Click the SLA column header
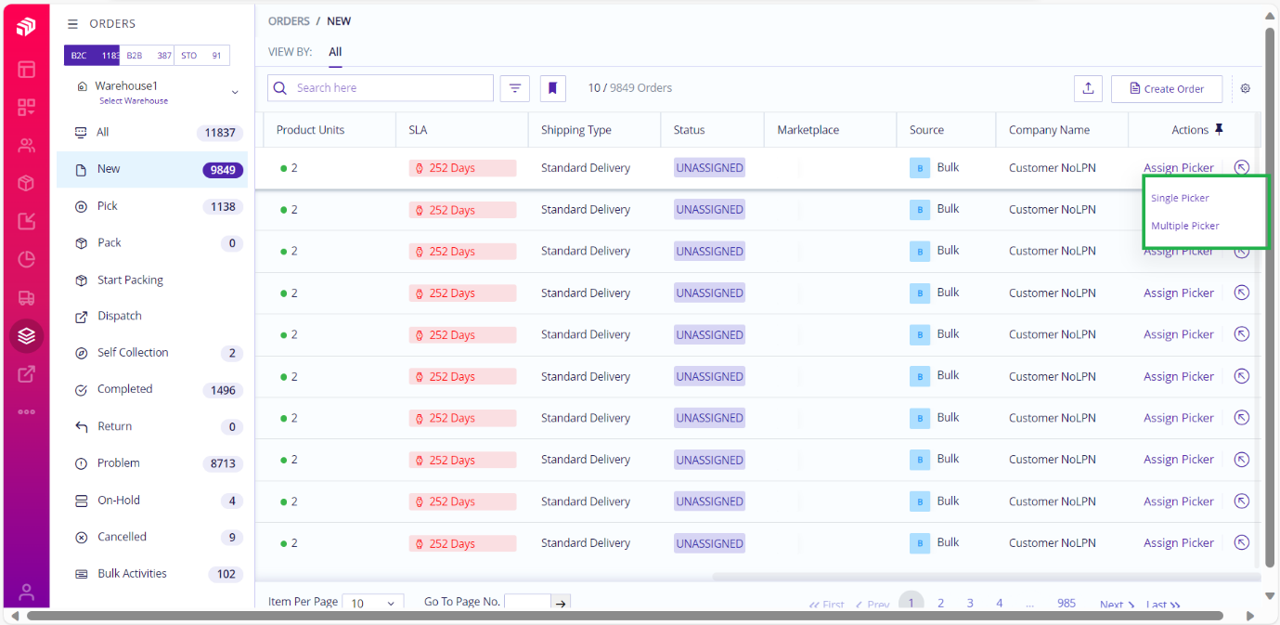The width and height of the screenshot is (1280, 625). coord(461,130)
